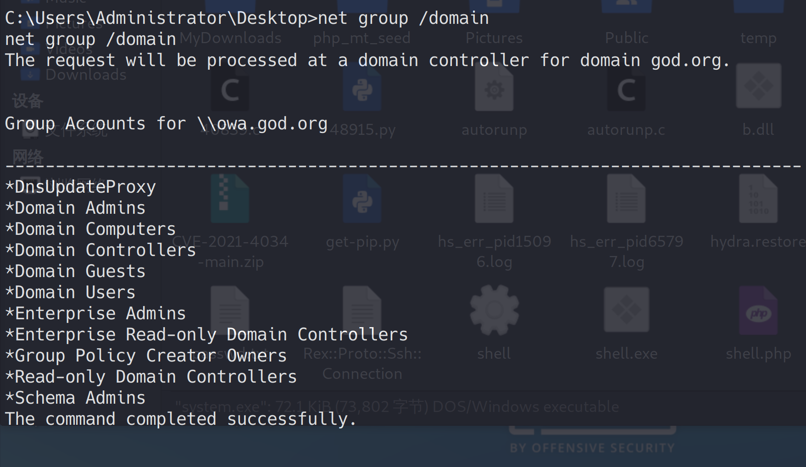Click the temp folder label

tap(758, 38)
